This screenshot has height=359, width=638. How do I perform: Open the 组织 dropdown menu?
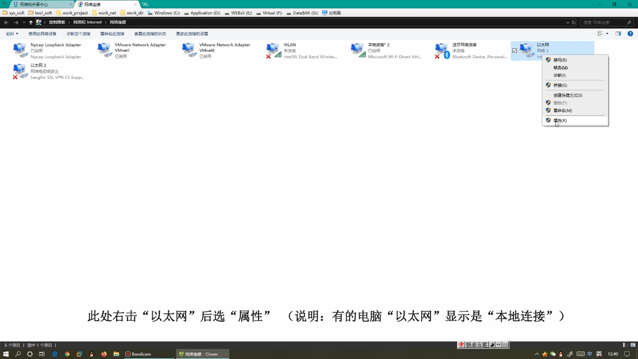pos(11,33)
